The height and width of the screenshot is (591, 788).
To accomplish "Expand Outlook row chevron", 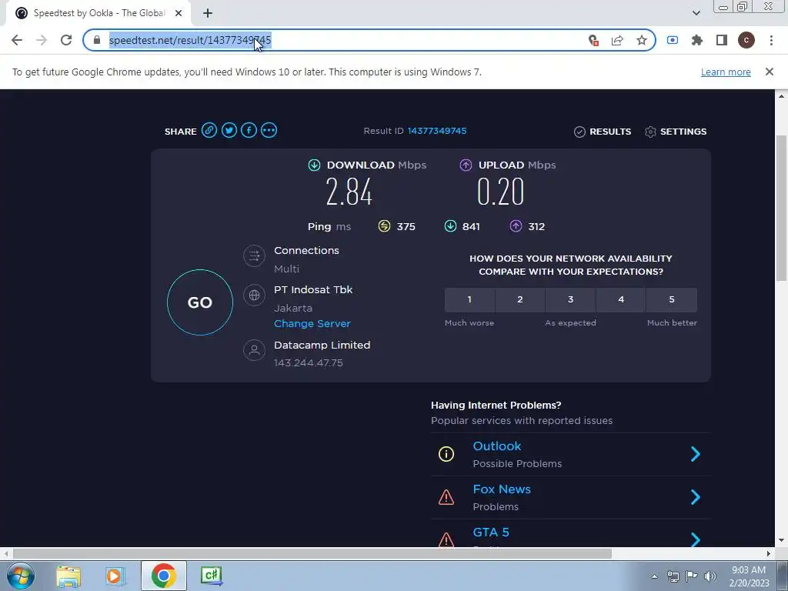I will (x=696, y=454).
